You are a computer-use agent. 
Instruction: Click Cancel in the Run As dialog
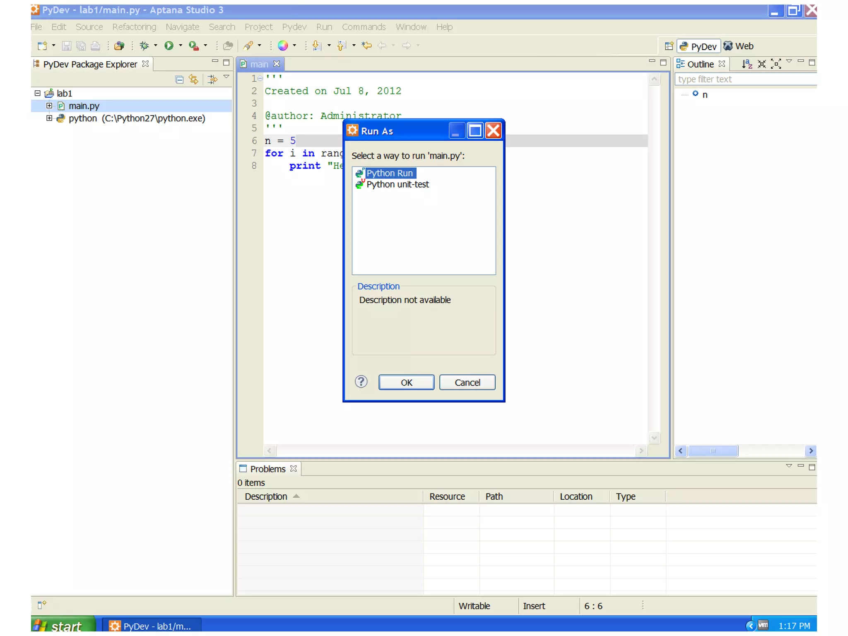click(467, 383)
